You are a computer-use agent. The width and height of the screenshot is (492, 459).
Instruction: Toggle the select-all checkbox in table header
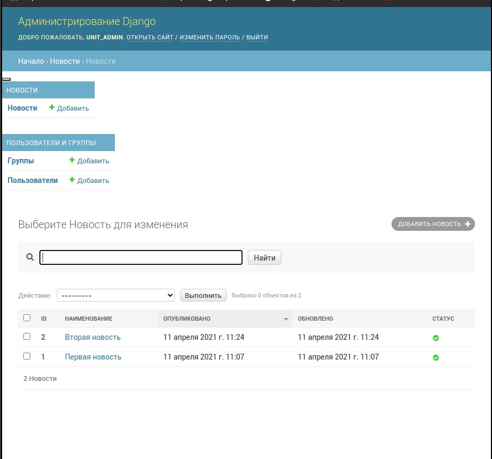[x=27, y=318]
